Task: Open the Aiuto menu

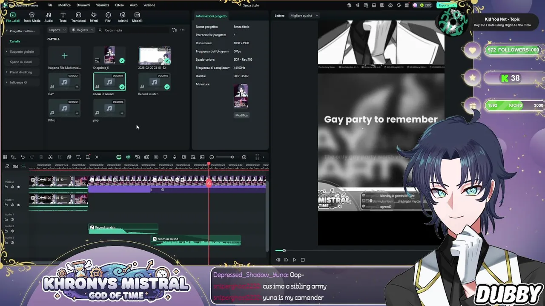Action: point(134,5)
